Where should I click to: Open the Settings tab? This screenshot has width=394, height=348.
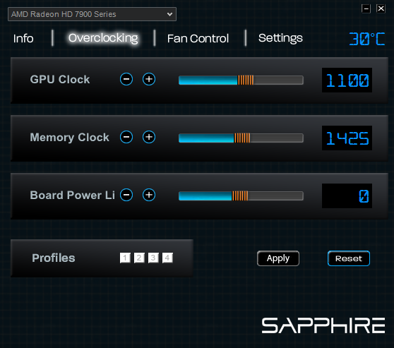(x=280, y=38)
